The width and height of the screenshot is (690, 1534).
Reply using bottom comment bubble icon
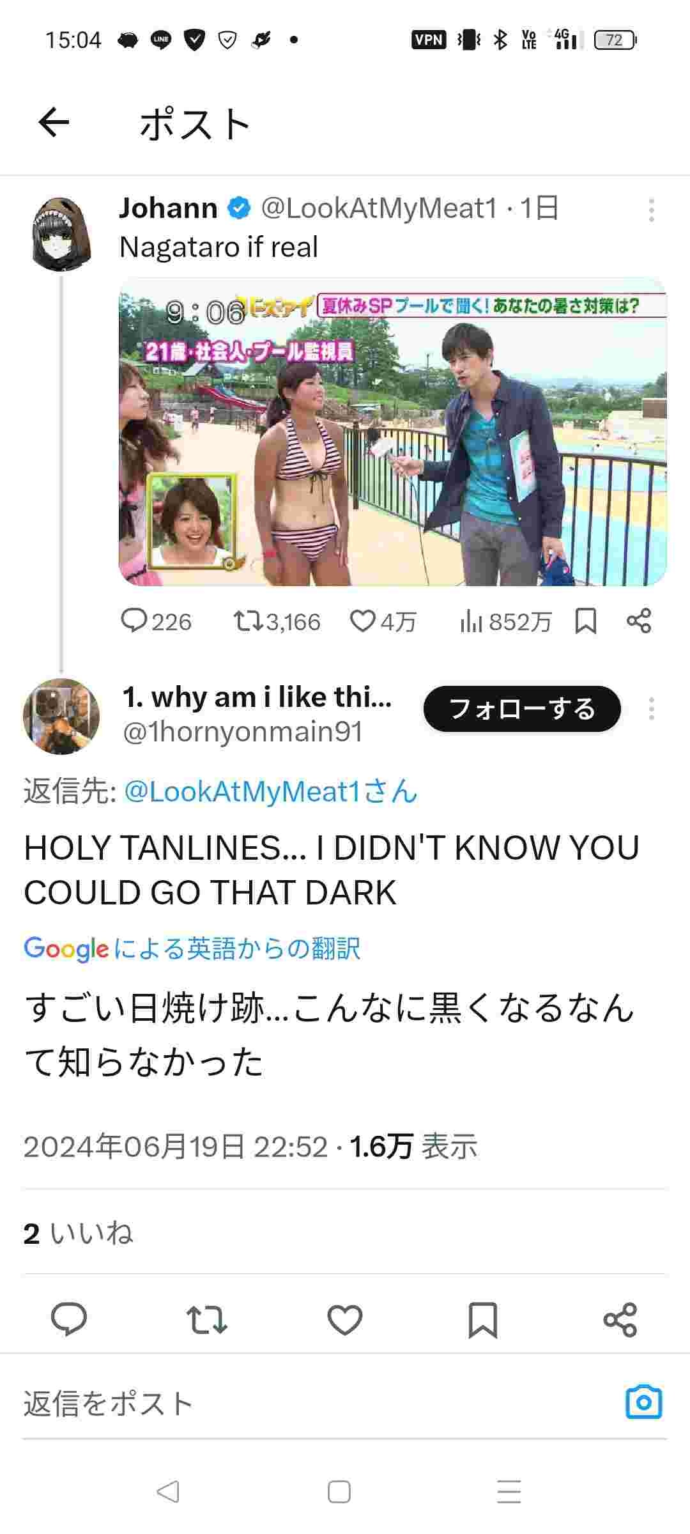[x=68, y=1319]
